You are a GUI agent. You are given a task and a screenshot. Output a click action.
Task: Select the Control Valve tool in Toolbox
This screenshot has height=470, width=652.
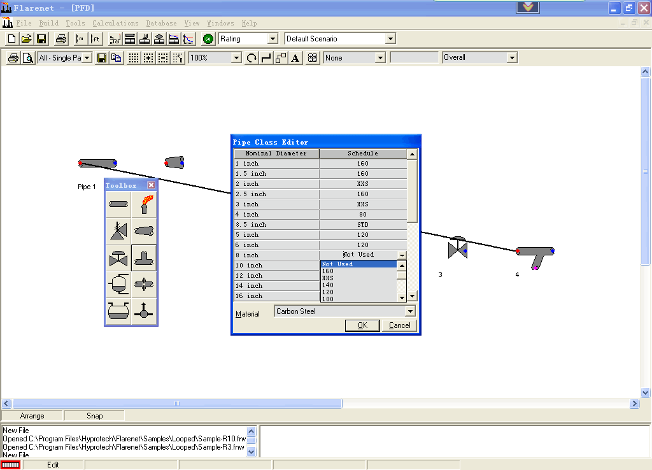click(x=118, y=258)
